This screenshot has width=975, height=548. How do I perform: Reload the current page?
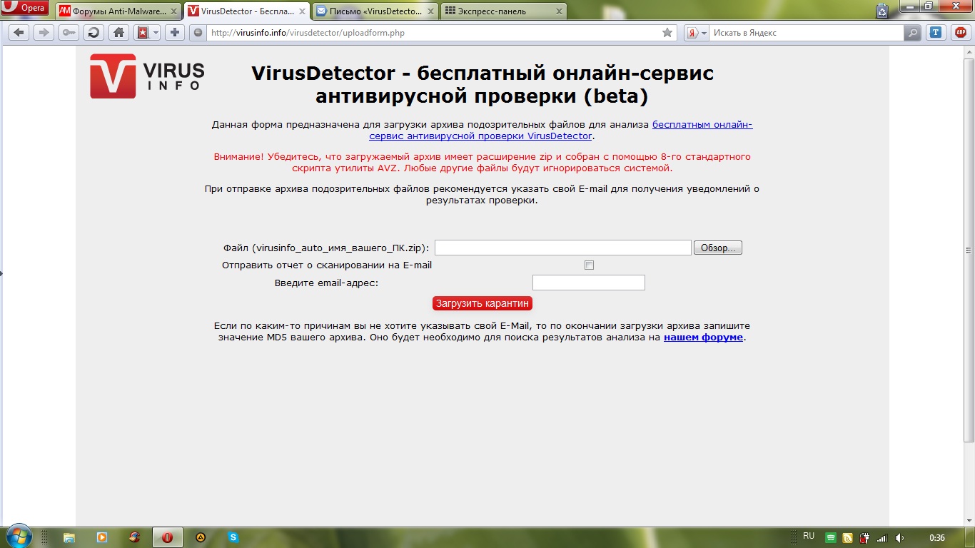coord(94,33)
